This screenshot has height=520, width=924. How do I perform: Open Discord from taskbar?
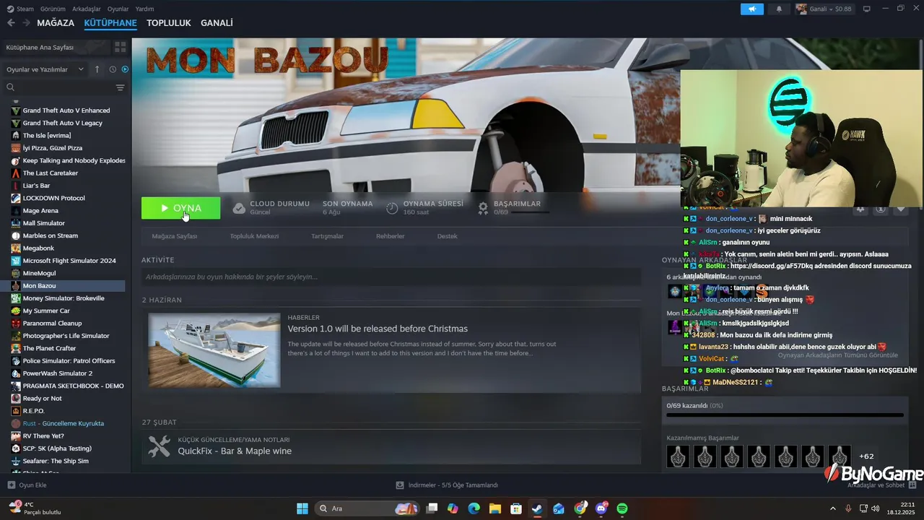[601, 508]
